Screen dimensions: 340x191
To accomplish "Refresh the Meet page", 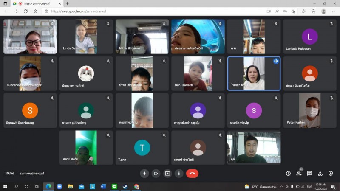I will [25, 11].
